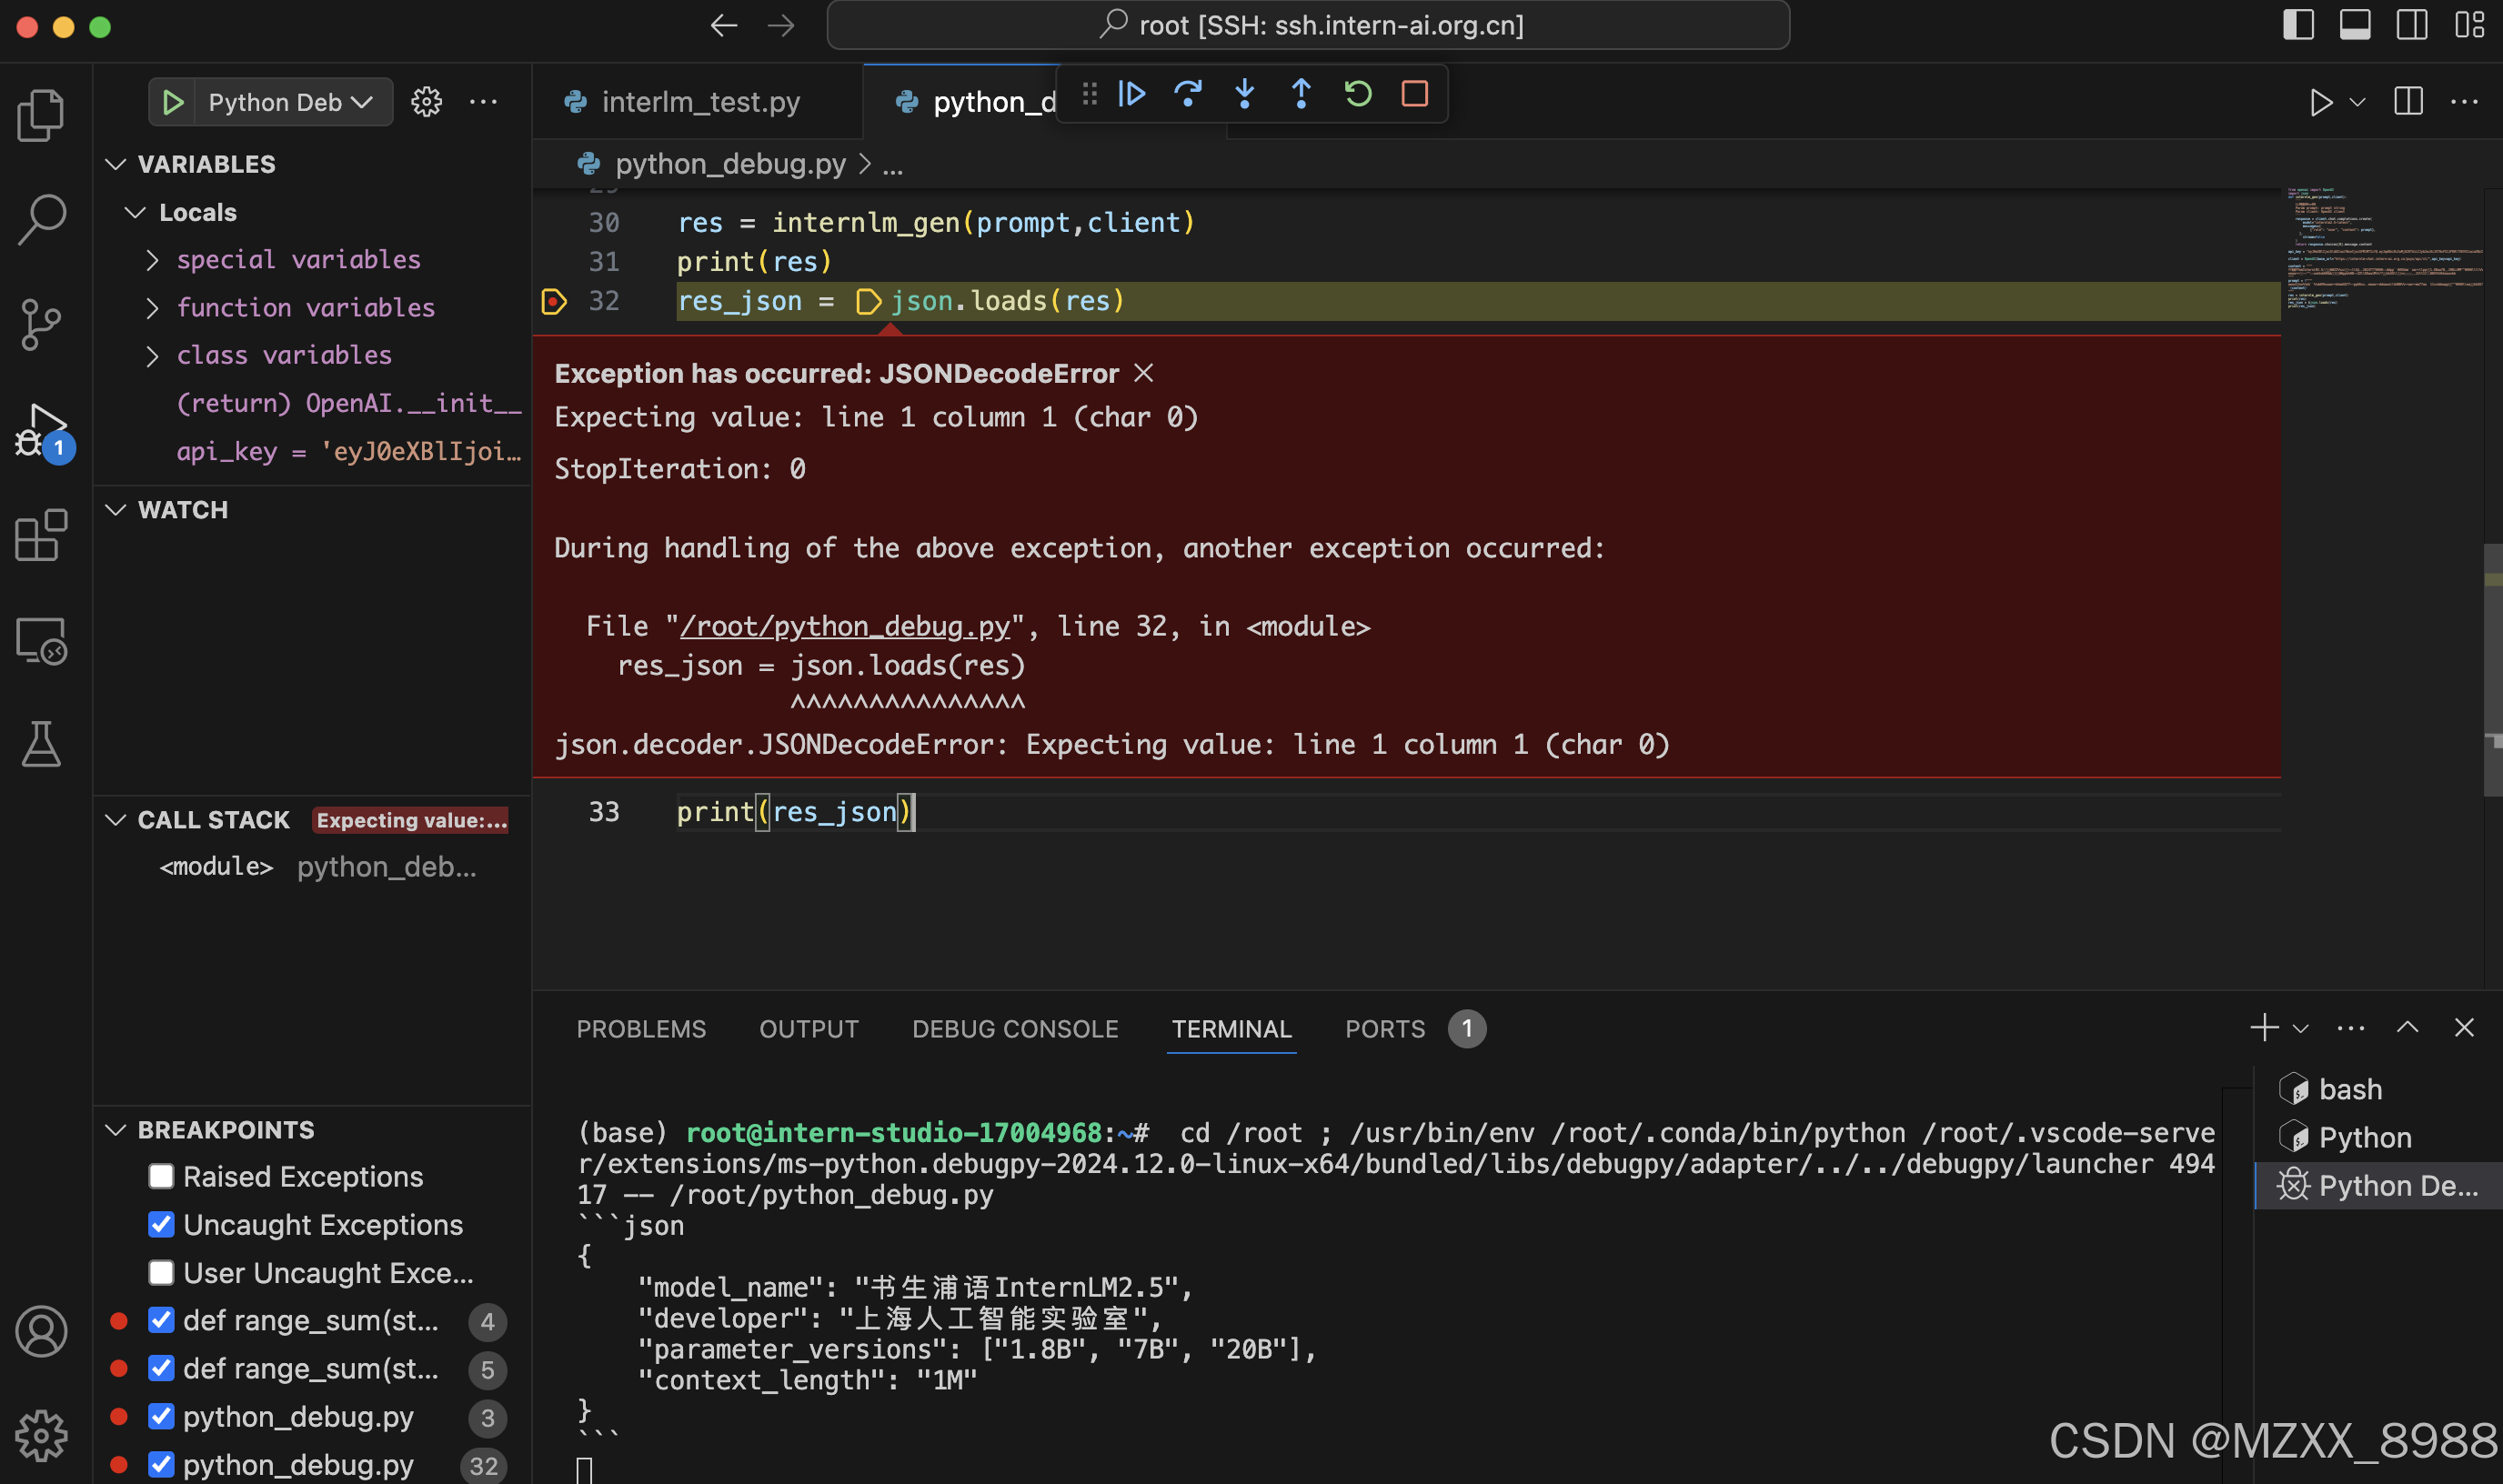This screenshot has height=1484, width=2503.
Task: Dismiss the JSONDecodeError exception popup
Action: (1143, 373)
